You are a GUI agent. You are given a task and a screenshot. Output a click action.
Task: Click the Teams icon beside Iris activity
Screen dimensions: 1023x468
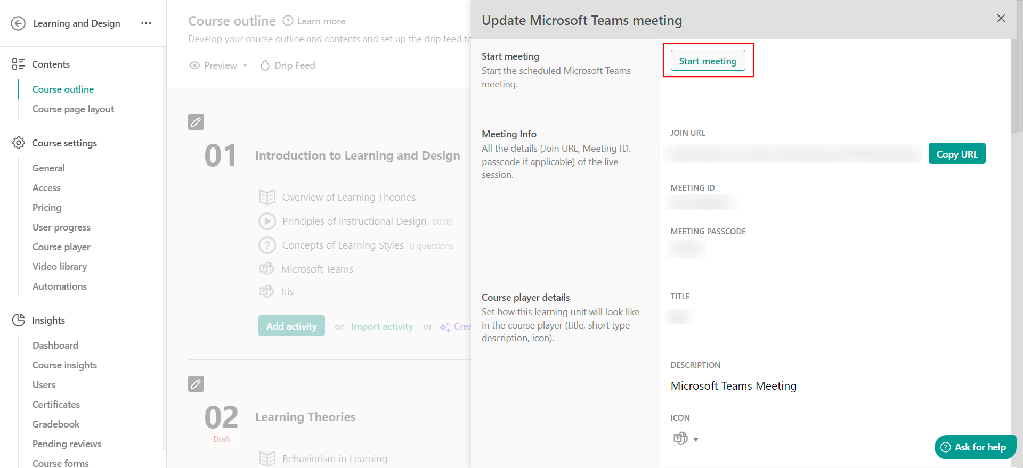(x=267, y=291)
